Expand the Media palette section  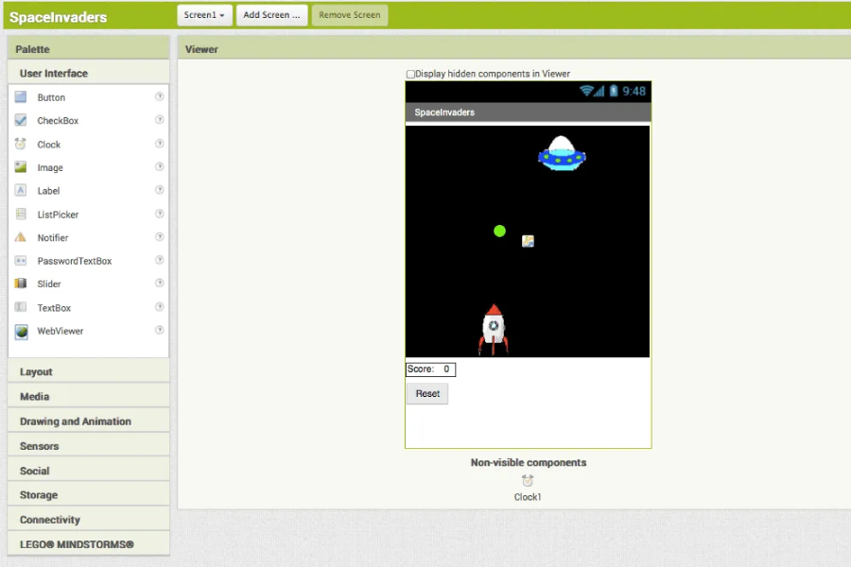[x=89, y=397]
